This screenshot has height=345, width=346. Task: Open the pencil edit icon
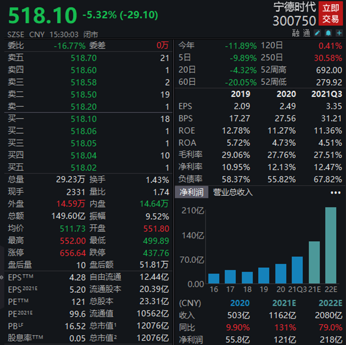[x=317, y=33]
